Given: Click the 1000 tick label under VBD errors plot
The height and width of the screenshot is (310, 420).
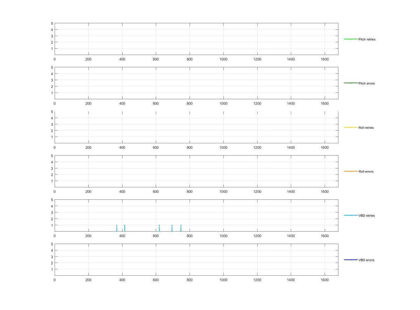Looking at the screenshot, I should tap(223, 280).
